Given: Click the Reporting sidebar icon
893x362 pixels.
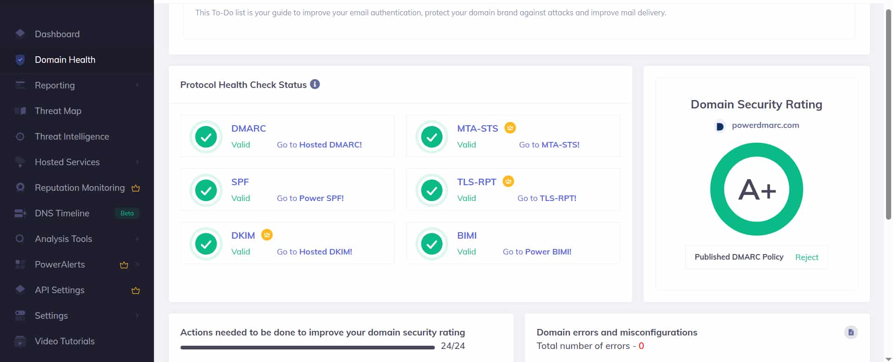Looking at the screenshot, I should coord(20,85).
